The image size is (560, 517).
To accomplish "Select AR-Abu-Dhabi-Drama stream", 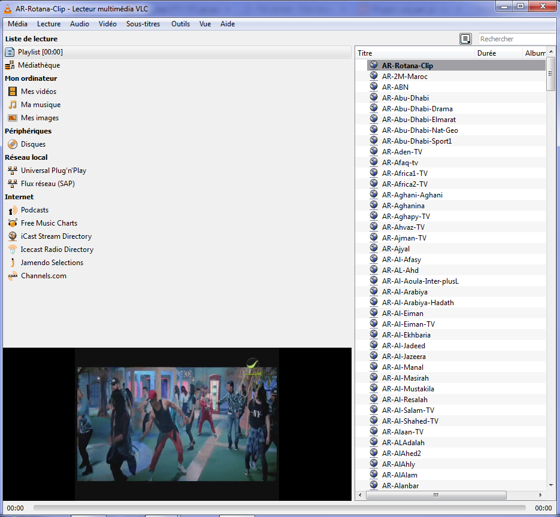I will (x=456, y=109).
